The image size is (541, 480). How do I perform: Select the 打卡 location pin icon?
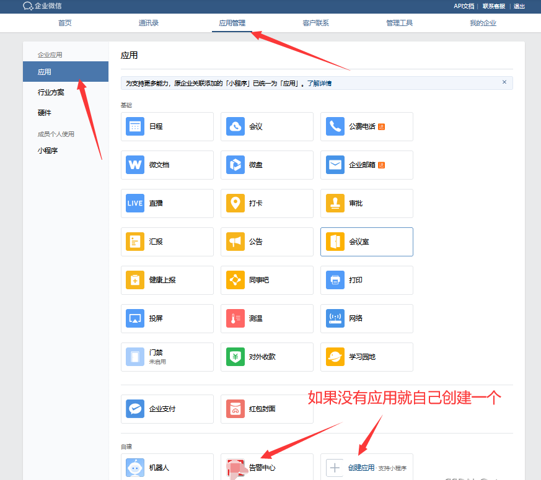pos(235,203)
